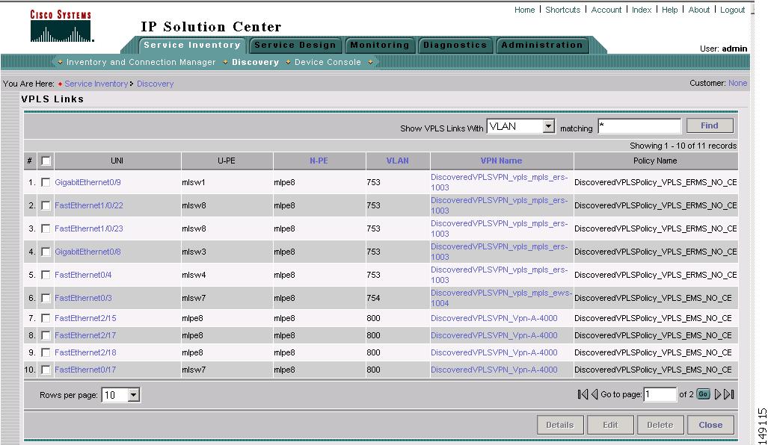
Task: Sort table by N-PE column
Action: (x=319, y=161)
